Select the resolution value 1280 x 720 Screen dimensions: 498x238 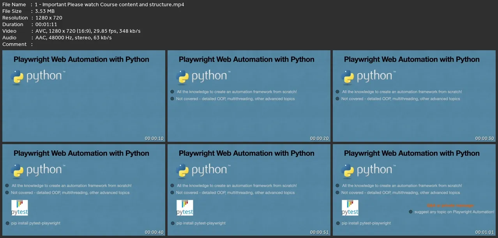point(49,18)
